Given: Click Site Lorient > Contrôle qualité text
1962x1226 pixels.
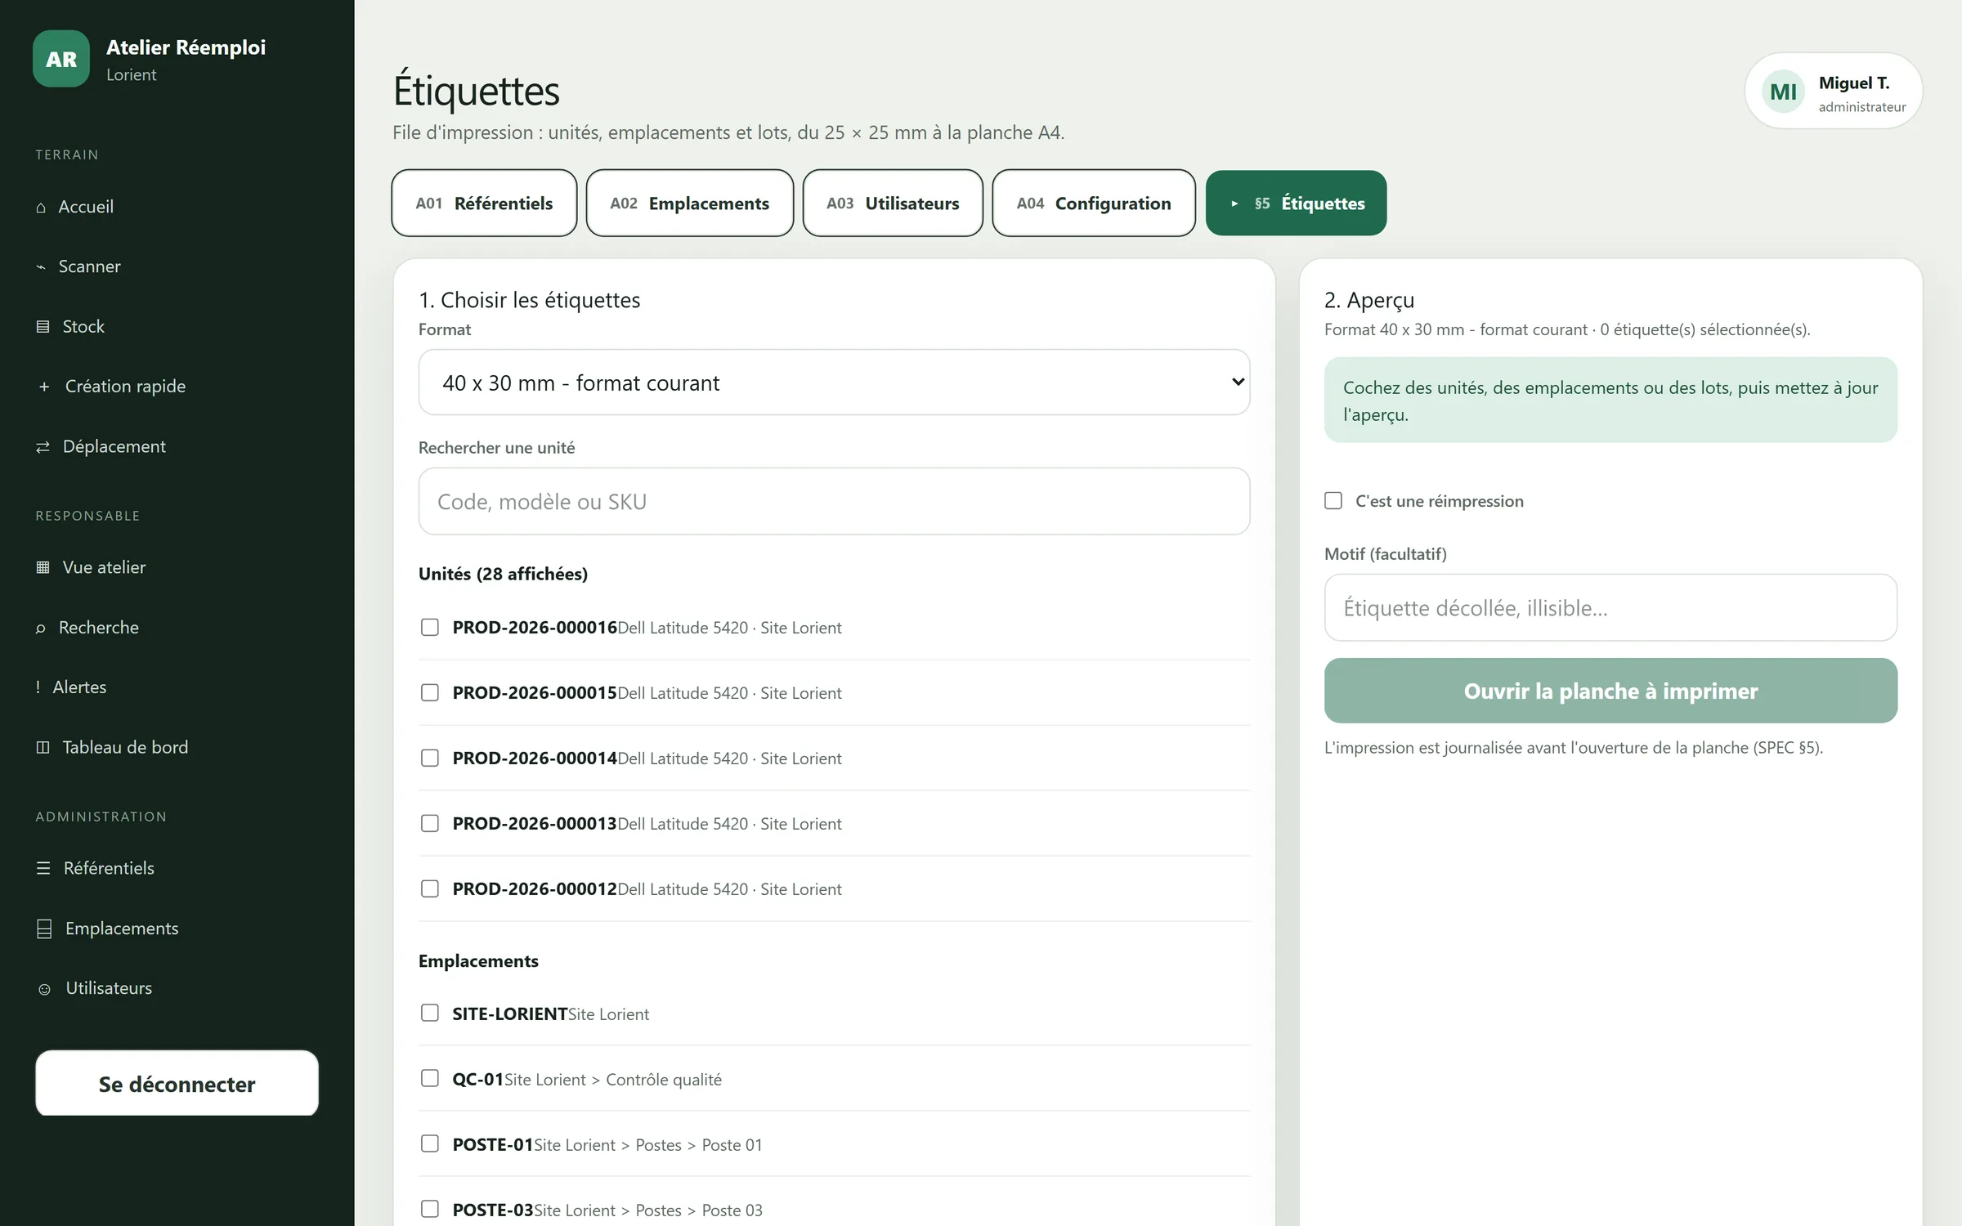Looking at the screenshot, I should (613, 1080).
